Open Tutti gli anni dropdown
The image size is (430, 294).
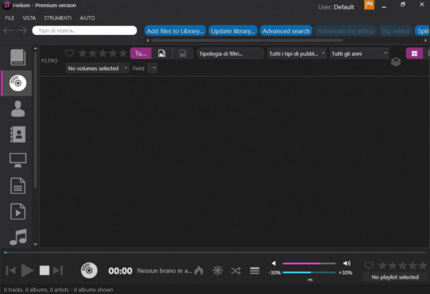tap(359, 53)
